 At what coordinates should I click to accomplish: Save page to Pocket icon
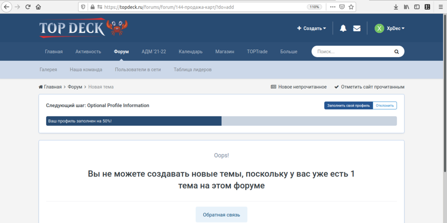[342, 7]
